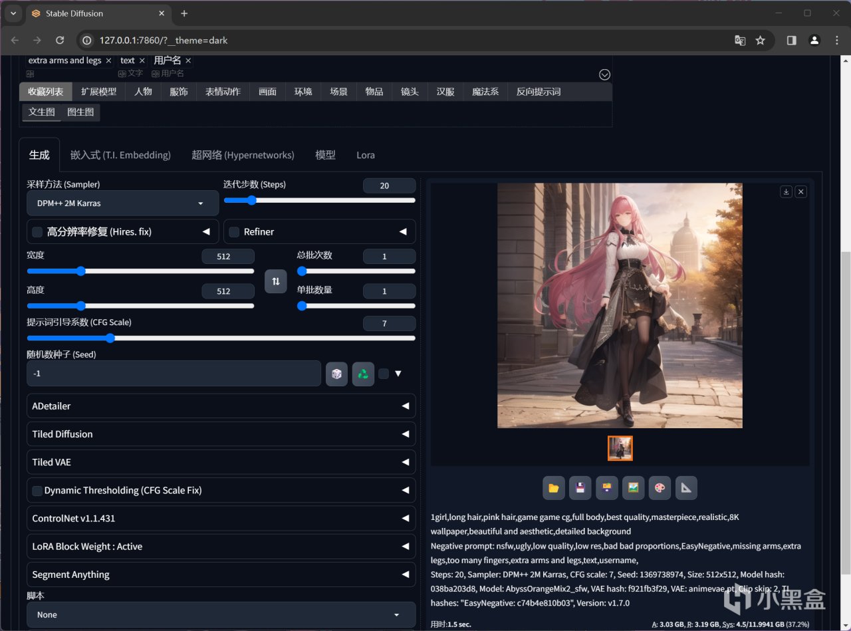Open the output folder icon

553,488
